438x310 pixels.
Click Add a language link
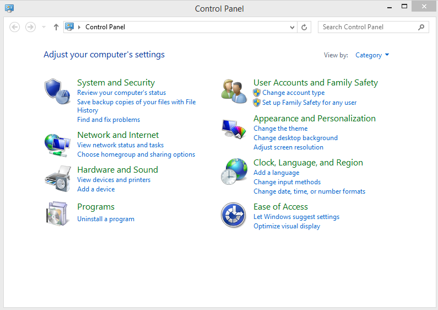[276, 173]
